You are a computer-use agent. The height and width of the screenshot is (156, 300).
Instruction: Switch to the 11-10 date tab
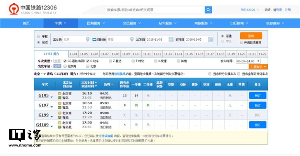click(x=136, y=54)
